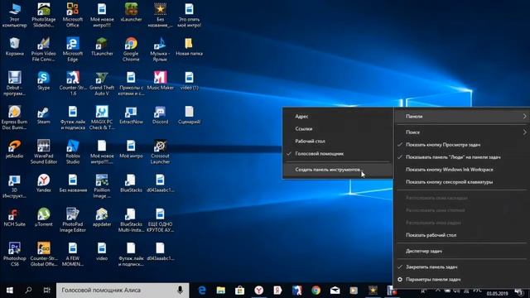Open Microsoft Store from the taskbar

tap(239, 291)
